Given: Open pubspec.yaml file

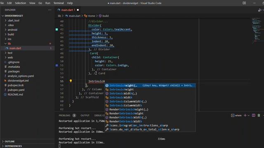Looking at the screenshot, I should 16,90.
